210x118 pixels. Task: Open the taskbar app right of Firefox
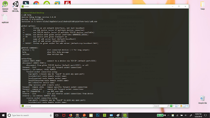(77, 115)
